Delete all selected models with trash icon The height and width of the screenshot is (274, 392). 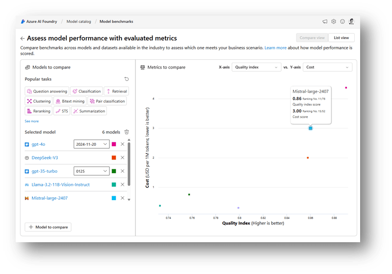127,132
